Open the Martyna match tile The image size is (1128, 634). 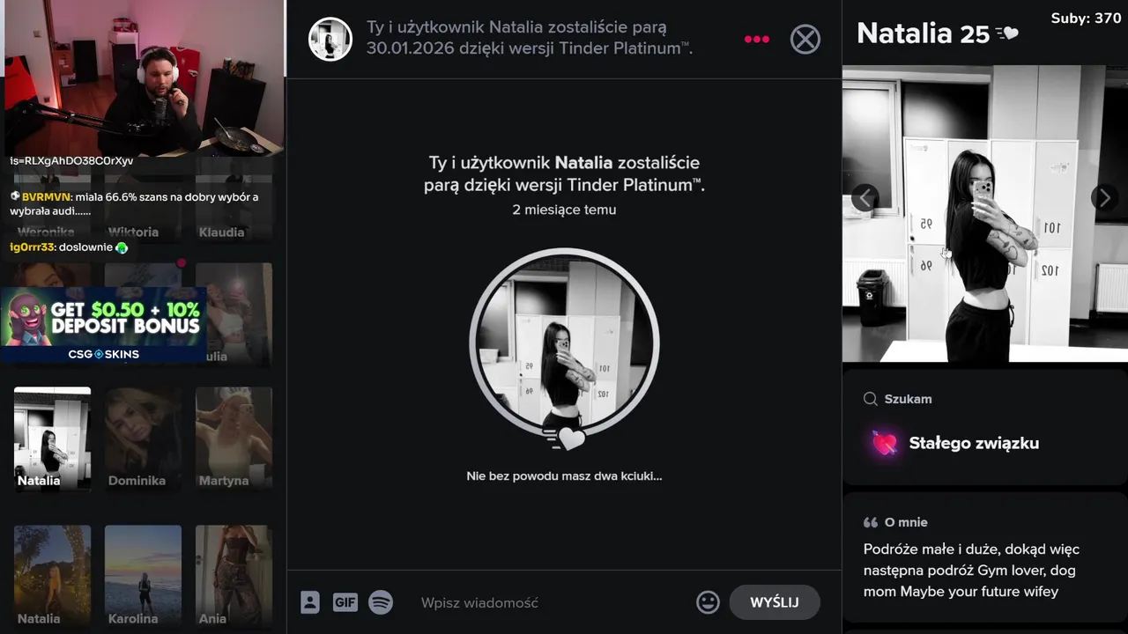point(234,439)
